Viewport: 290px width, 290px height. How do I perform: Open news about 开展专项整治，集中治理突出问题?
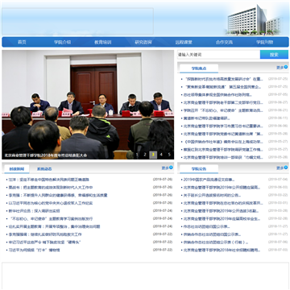coord(54,226)
